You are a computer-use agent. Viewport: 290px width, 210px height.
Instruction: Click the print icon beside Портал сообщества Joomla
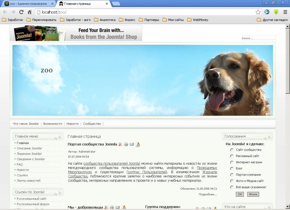point(126,144)
